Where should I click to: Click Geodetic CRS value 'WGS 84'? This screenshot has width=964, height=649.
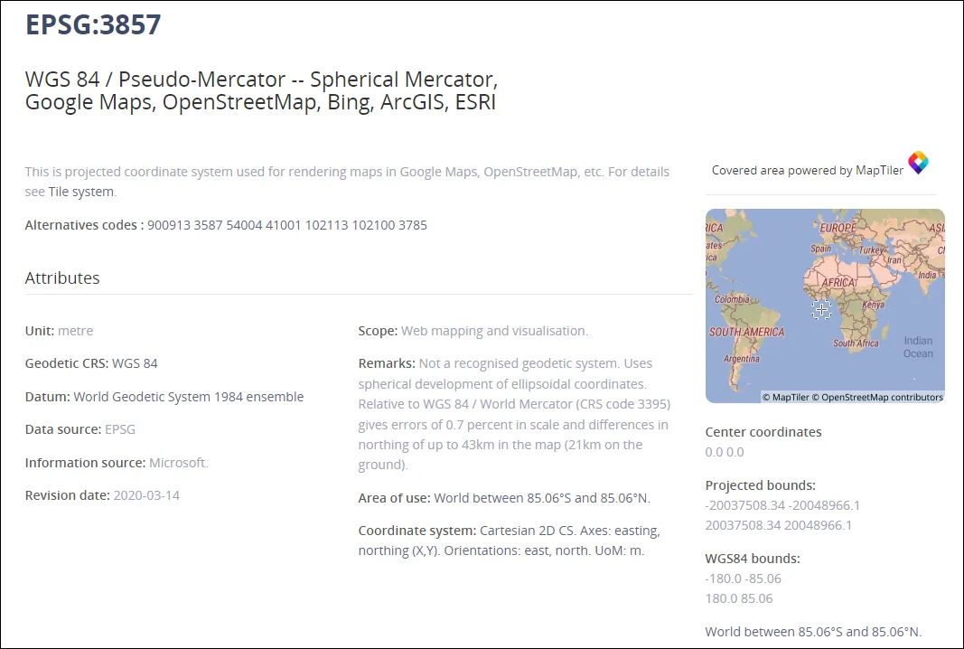point(135,363)
